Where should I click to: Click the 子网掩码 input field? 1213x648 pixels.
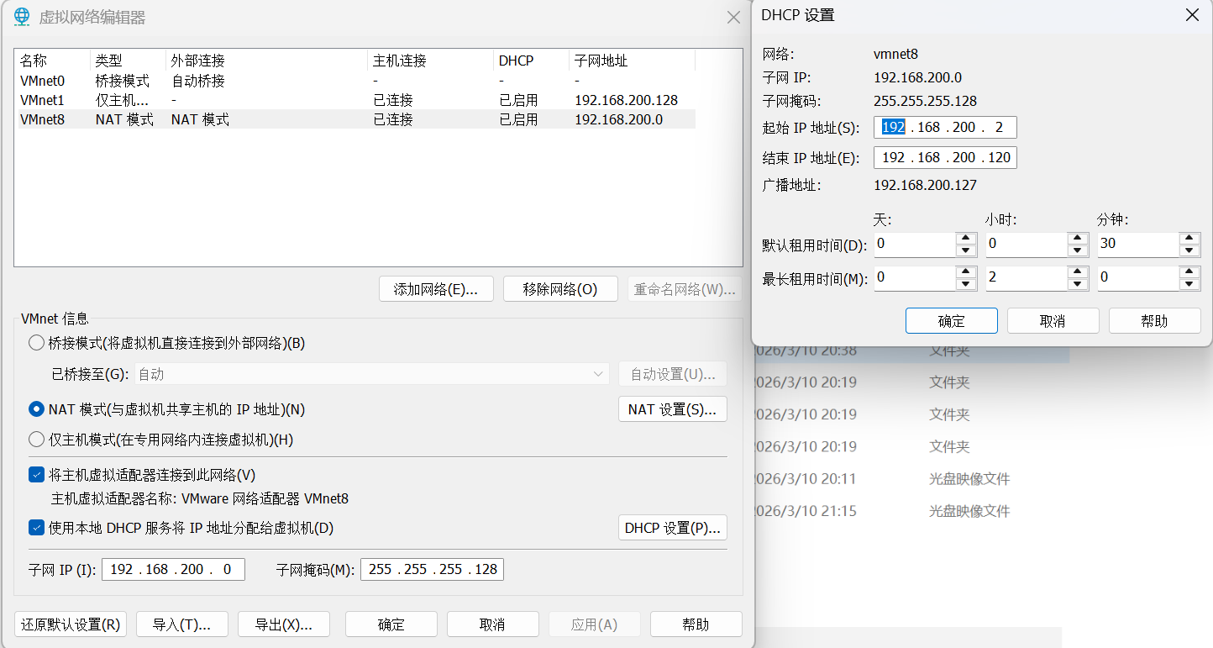(432, 569)
